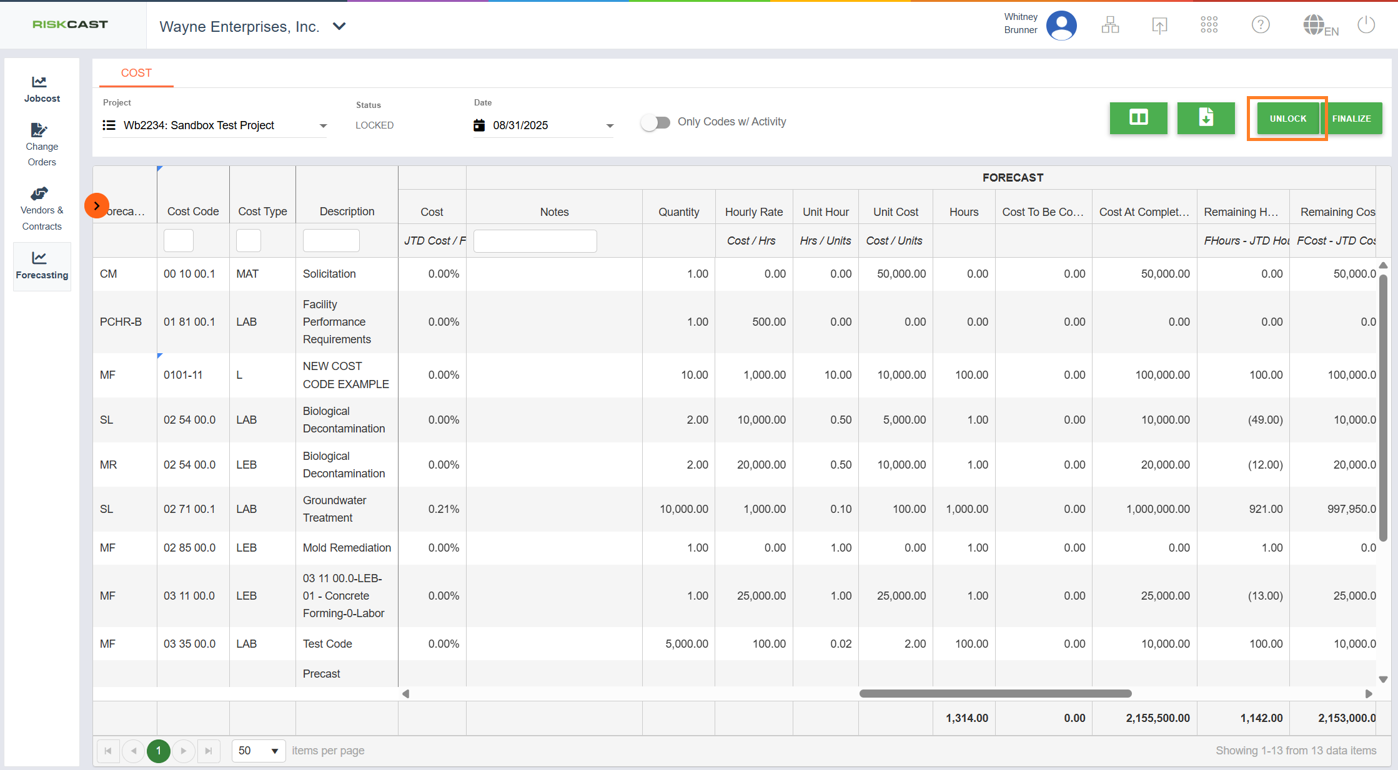Select the COST tab

(136, 73)
